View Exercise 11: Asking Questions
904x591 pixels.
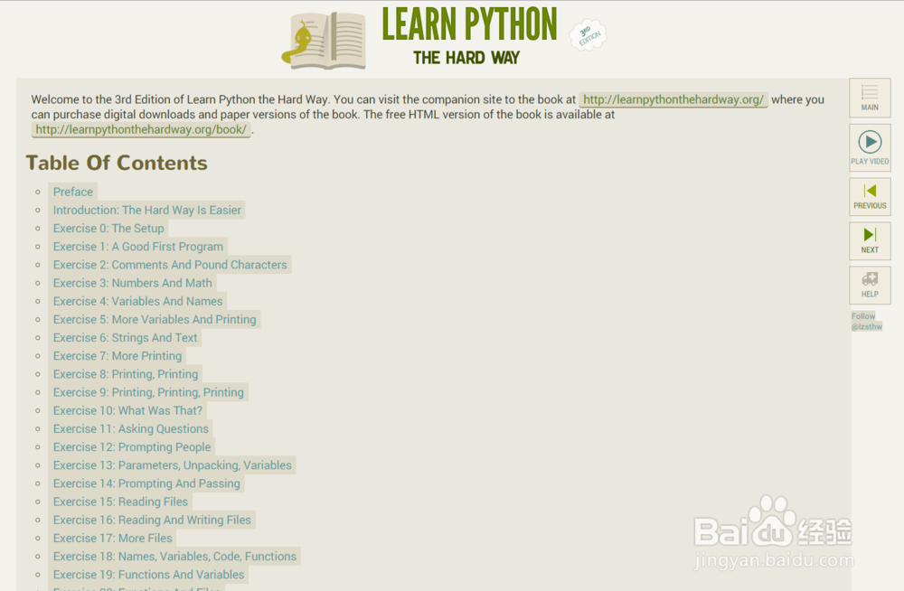coord(130,428)
